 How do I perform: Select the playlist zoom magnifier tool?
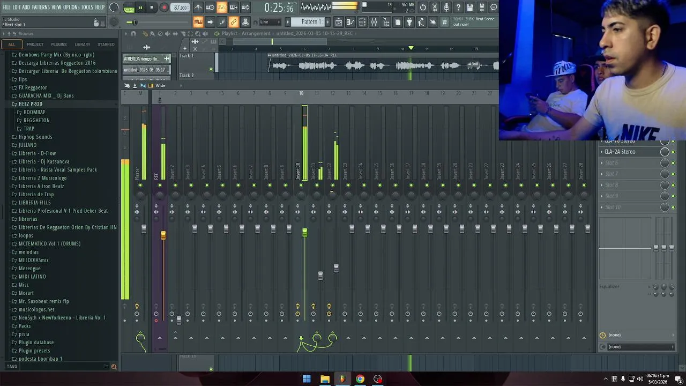click(x=198, y=34)
